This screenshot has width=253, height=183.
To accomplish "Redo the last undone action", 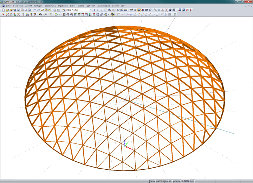I will click(39, 10).
